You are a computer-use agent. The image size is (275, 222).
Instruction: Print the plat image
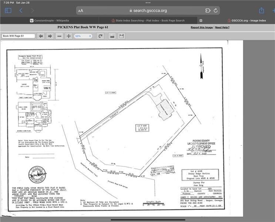point(112,36)
